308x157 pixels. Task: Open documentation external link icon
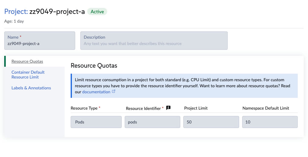point(114,91)
